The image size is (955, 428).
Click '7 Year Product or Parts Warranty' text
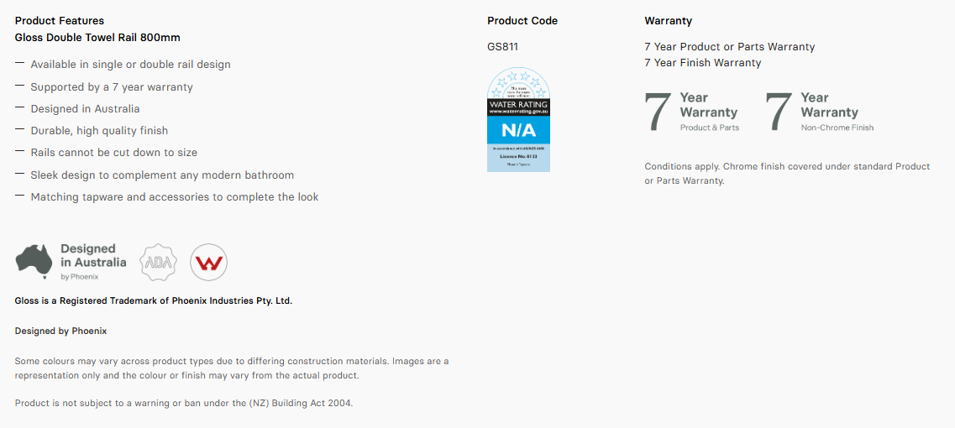point(729,47)
